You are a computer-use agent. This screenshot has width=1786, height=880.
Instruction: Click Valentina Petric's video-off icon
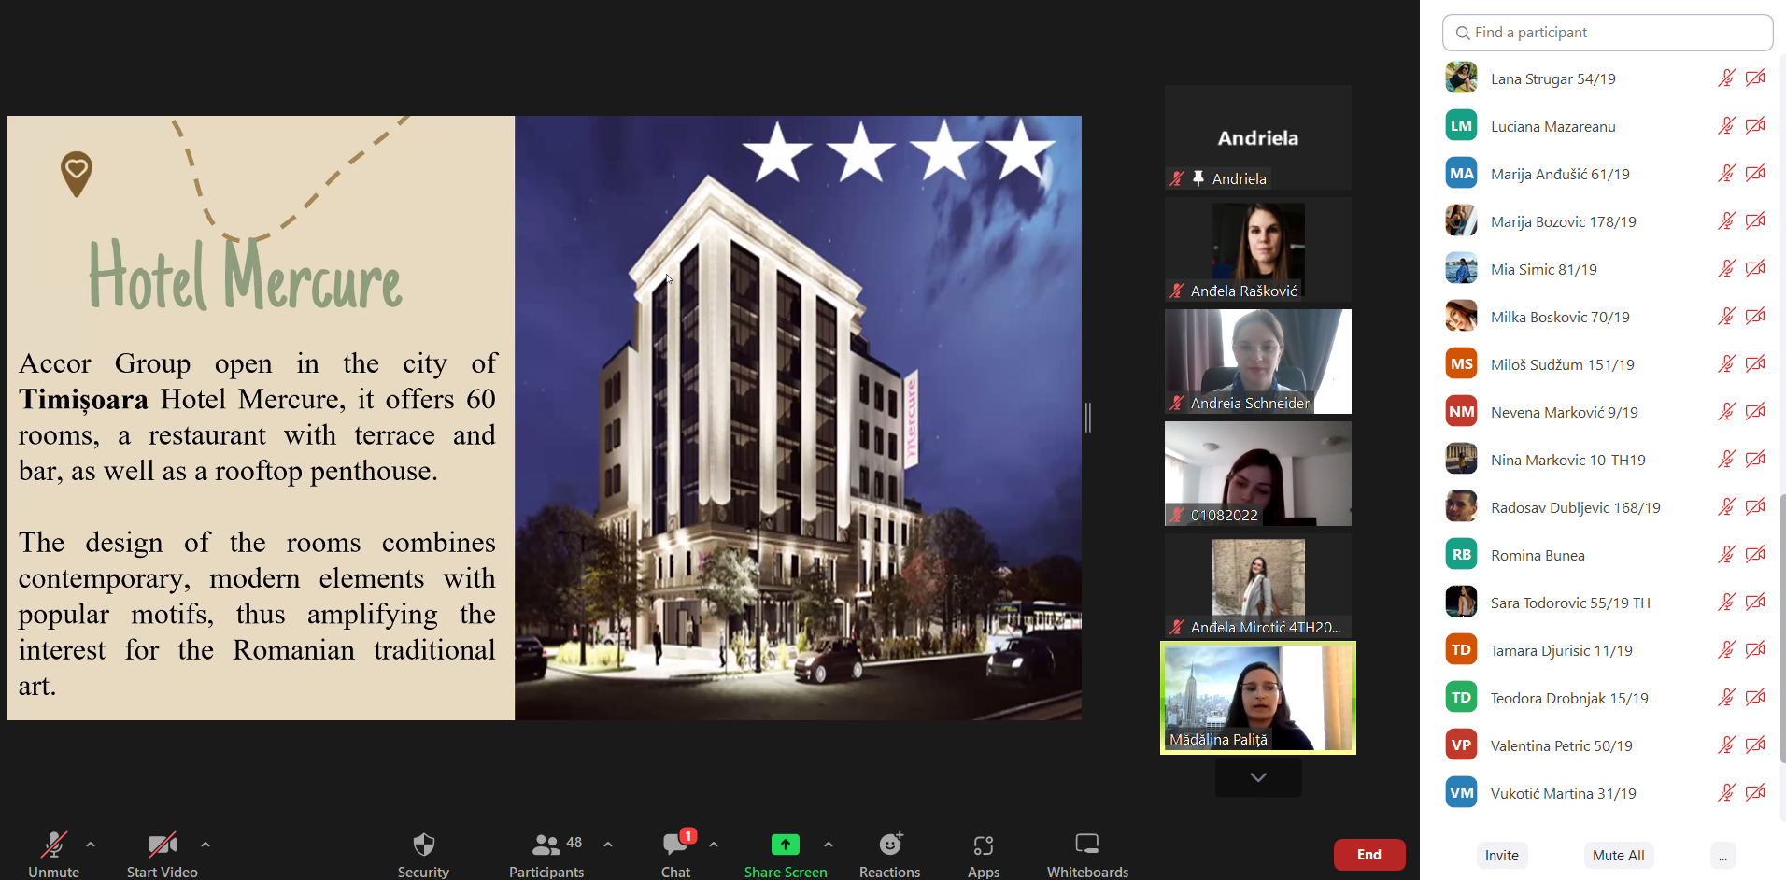pyautogui.click(x=1755, y=745)
